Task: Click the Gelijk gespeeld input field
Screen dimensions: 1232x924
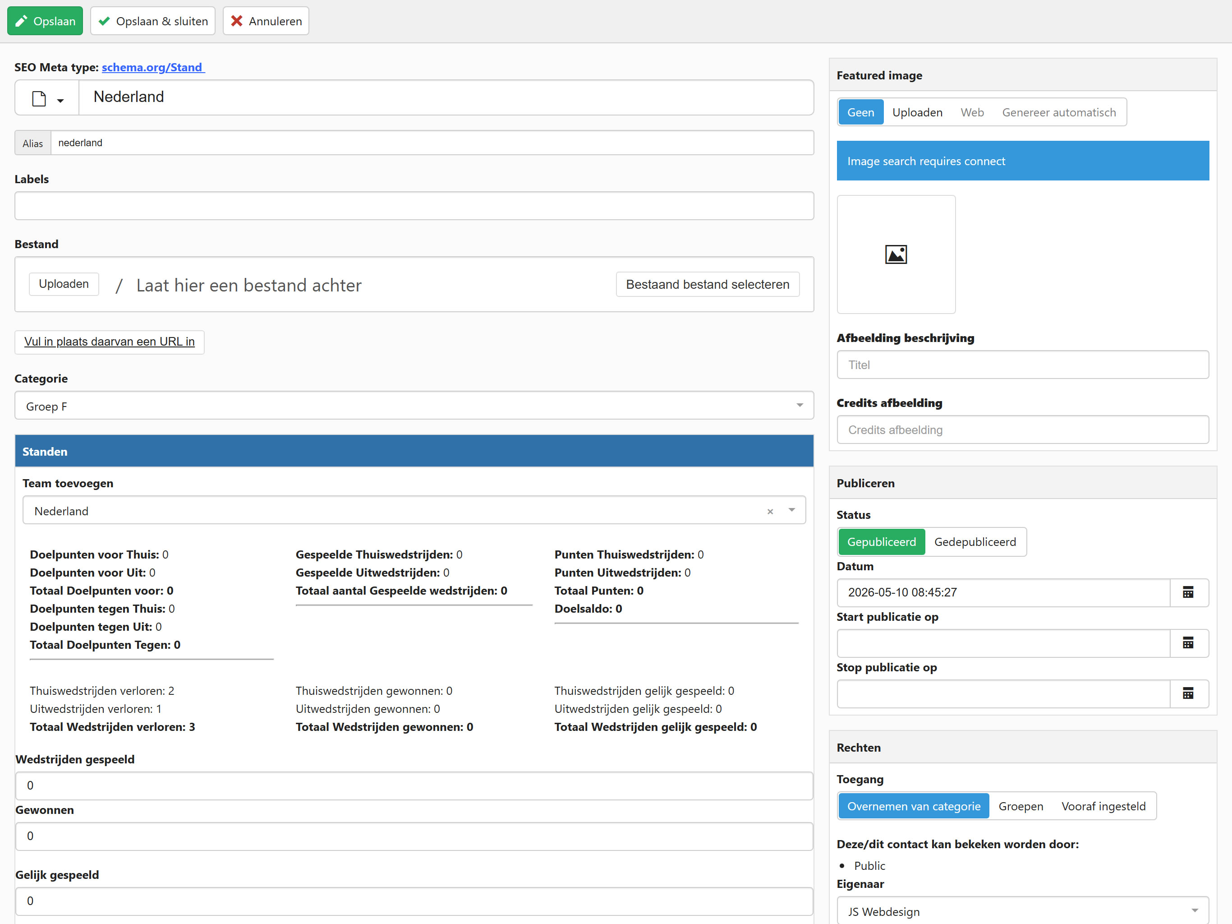Action: point(414,901)
